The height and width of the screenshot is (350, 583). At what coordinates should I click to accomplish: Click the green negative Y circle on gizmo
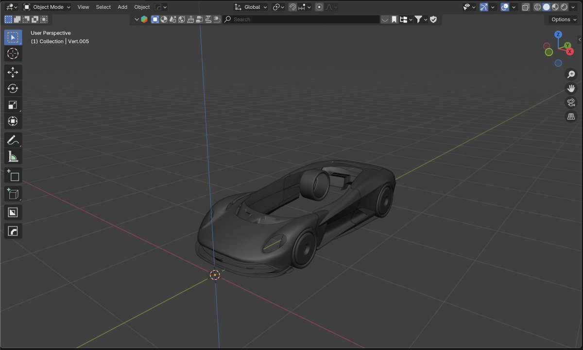click(549, 52)
